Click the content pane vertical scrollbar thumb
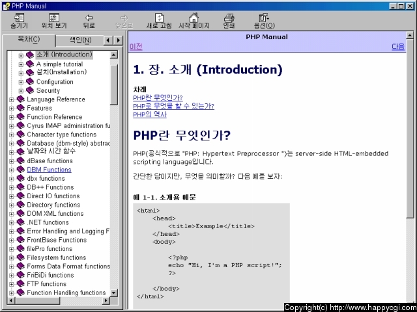The width and height of the screenshot is (417, 312). tap(410, 129)
